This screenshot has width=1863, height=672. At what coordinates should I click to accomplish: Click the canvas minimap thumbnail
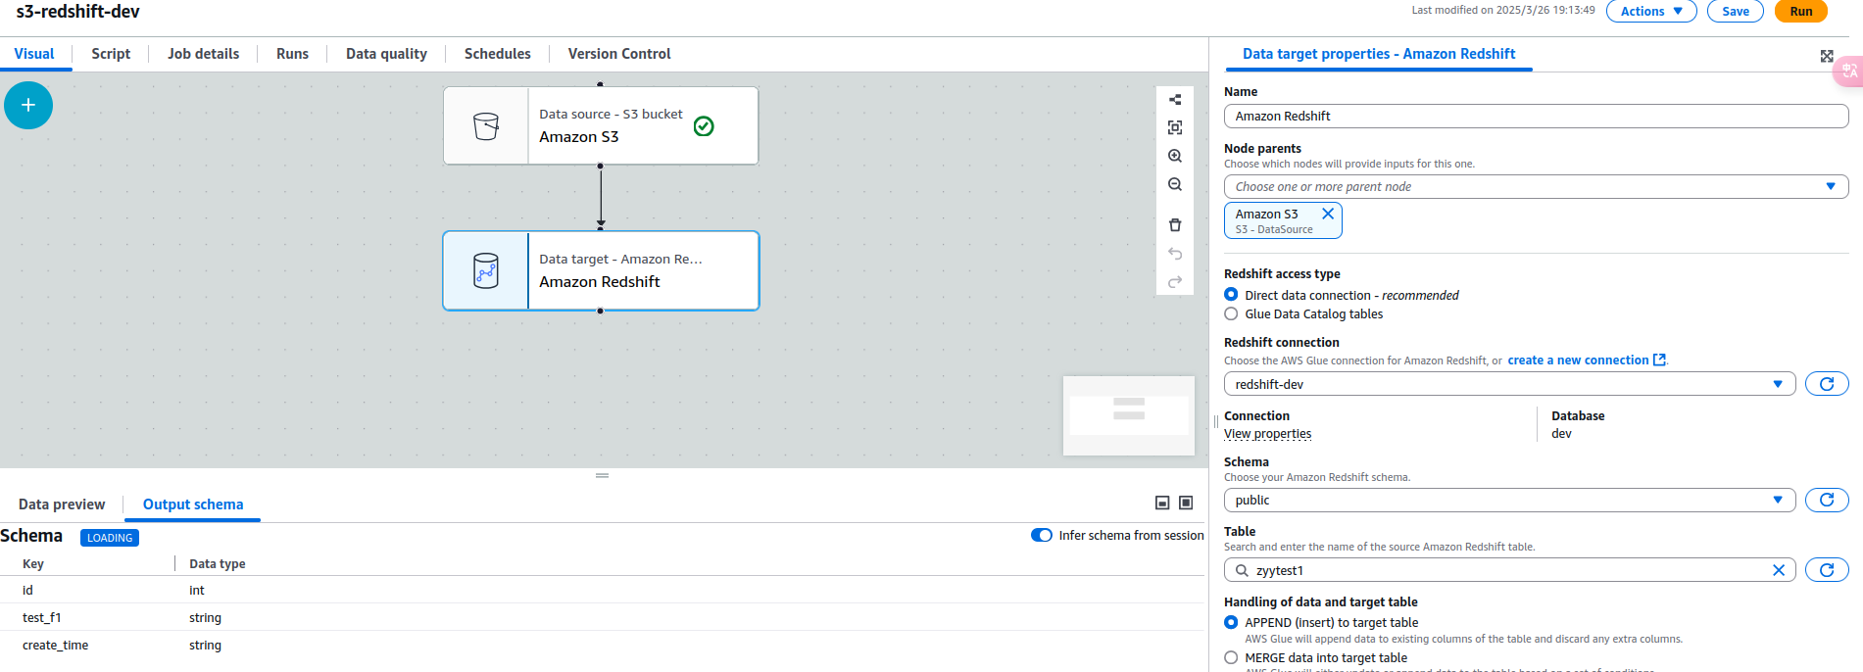[1129, 415]
